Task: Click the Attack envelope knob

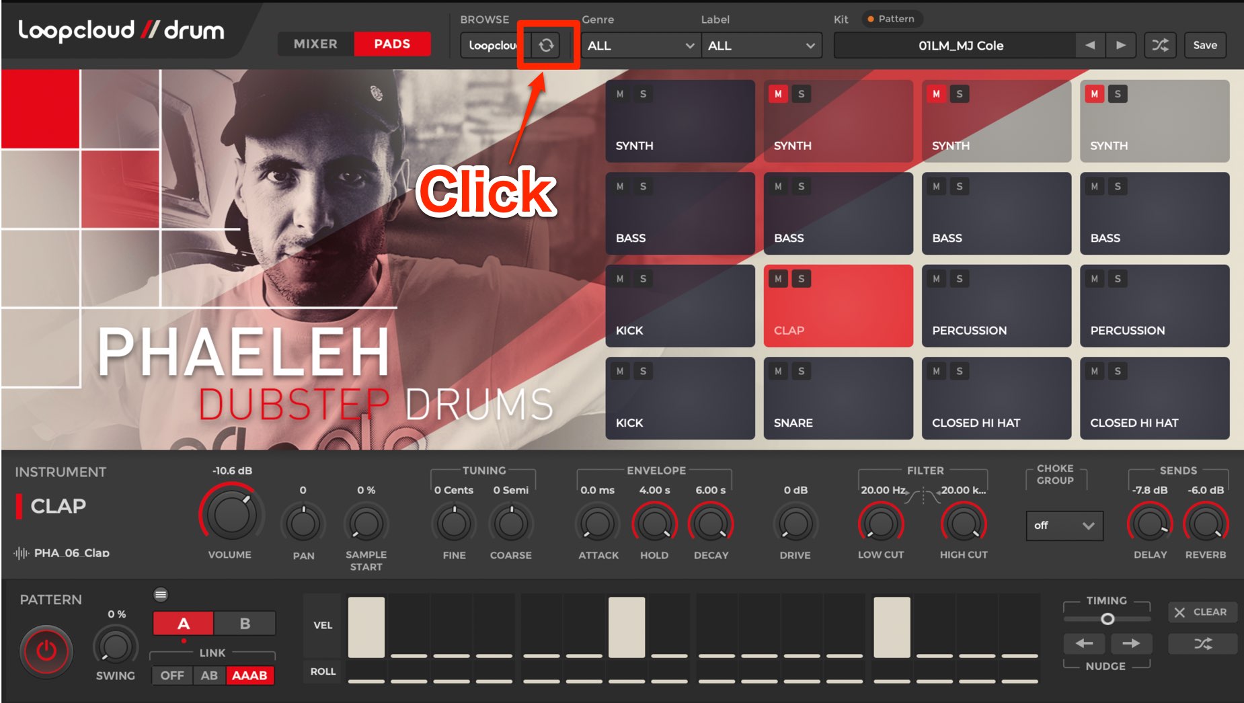Action: click(x=597, y=524)
